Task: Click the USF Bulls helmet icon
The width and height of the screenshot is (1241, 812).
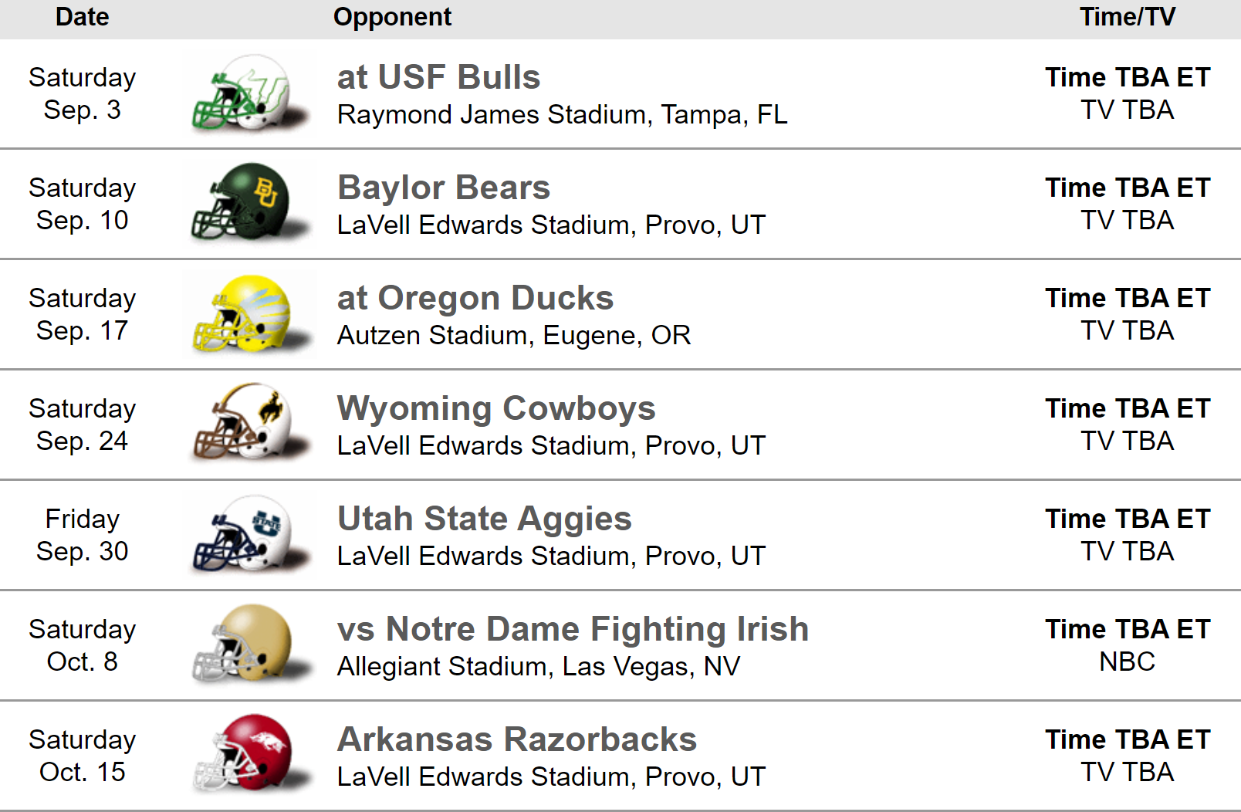Action: point(249,93)
